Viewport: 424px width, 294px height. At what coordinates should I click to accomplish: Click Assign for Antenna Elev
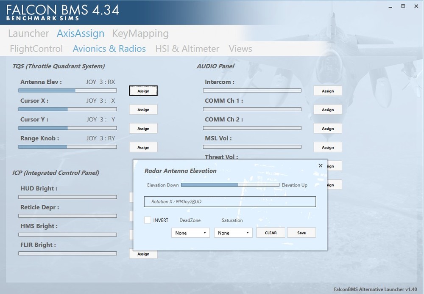[x=143, y=91]
